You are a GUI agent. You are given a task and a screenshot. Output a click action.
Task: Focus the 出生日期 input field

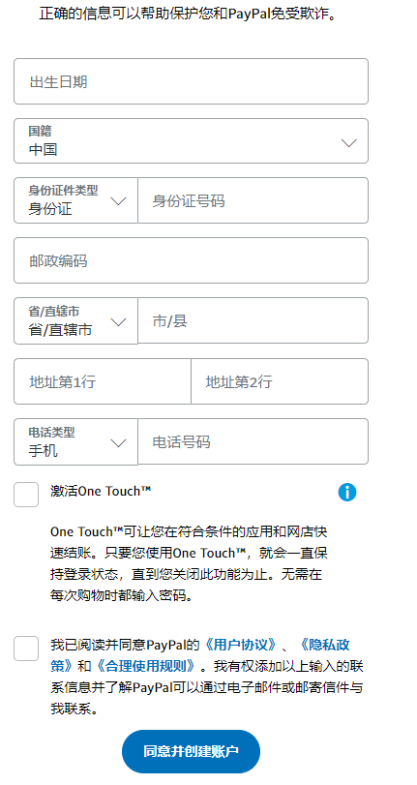[191, 81]
